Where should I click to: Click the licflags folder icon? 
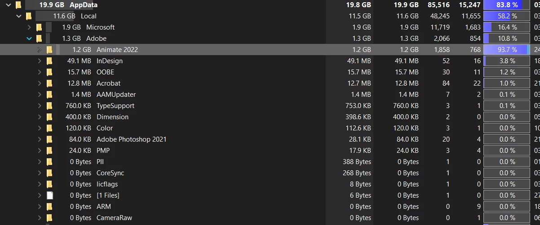[49, 184]
